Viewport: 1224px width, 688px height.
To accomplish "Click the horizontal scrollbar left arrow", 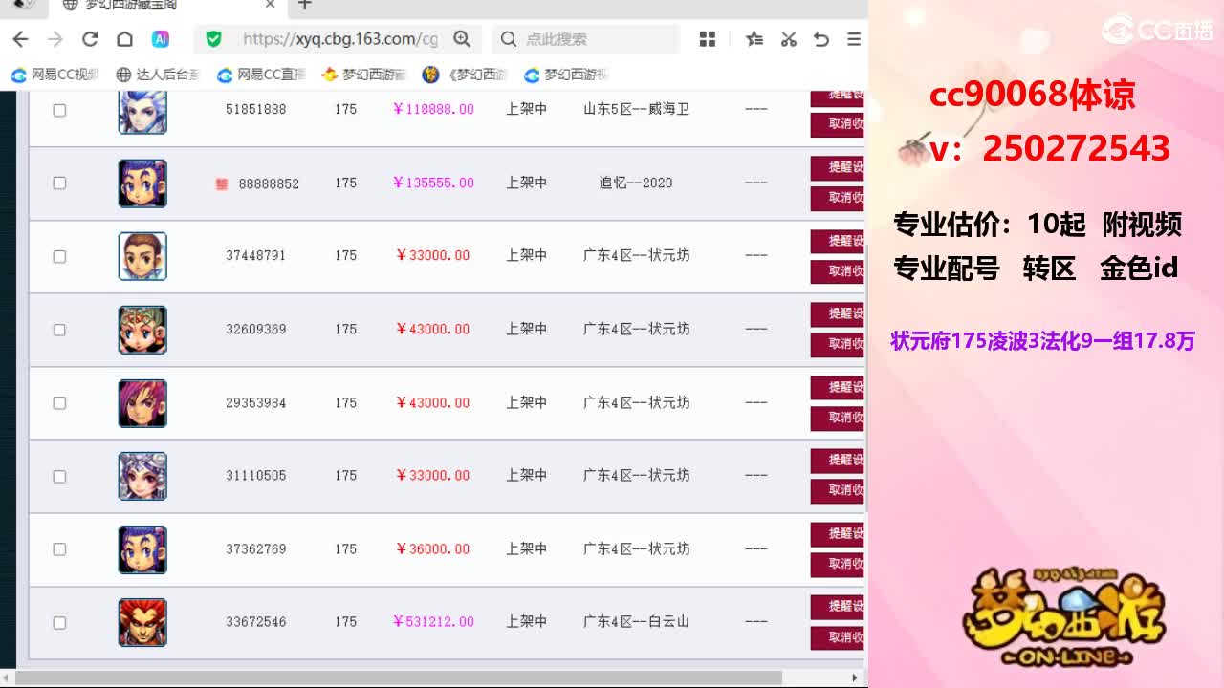I will pos(8,677).
